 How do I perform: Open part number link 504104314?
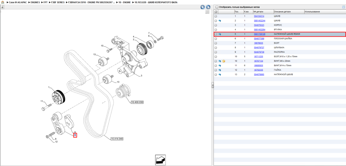[x=259, y=16]
